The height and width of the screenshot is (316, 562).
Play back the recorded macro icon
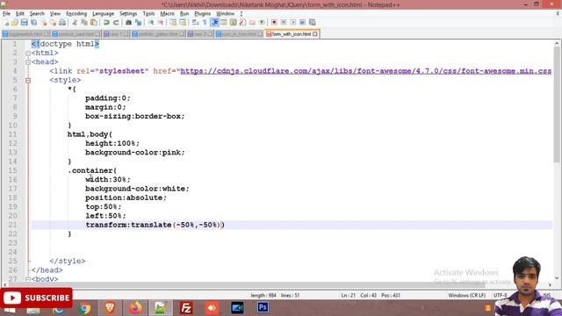point(293,23)
